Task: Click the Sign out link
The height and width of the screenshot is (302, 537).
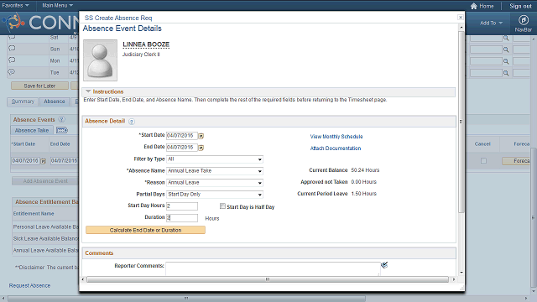Action: pyautogui.click(x=520, y=6)
